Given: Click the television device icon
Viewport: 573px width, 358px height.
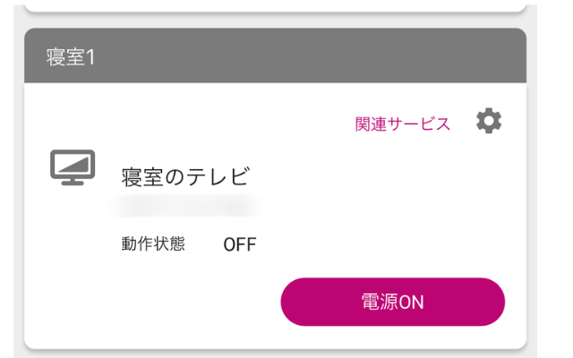Looking at the screenshot, I should pos(73,167).
